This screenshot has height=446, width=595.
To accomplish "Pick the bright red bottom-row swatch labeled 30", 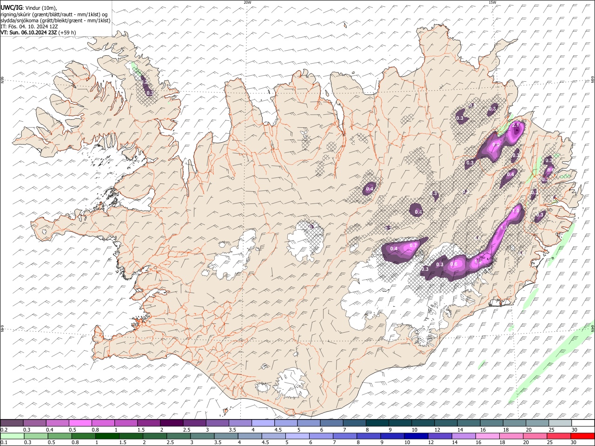I will point(583,436).
